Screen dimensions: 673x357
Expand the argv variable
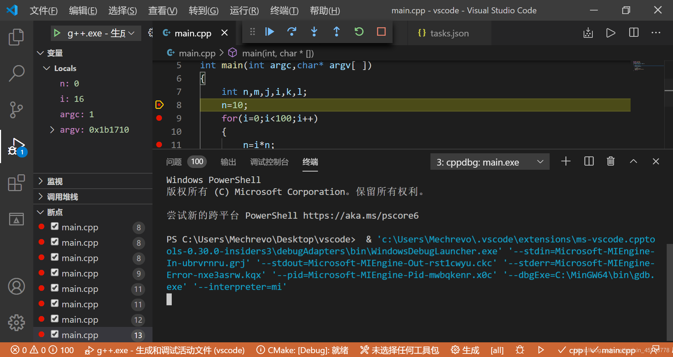click(52, 130)
